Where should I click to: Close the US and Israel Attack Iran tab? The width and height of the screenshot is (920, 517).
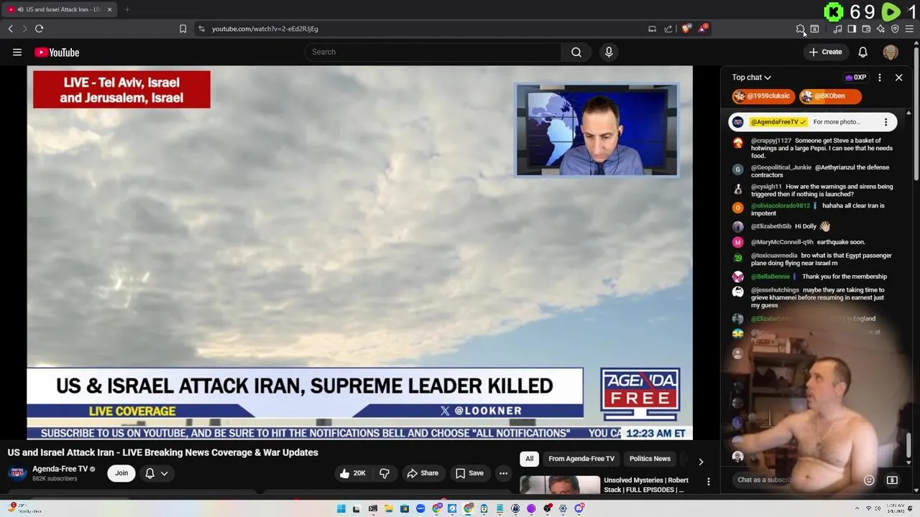(109, 9)
